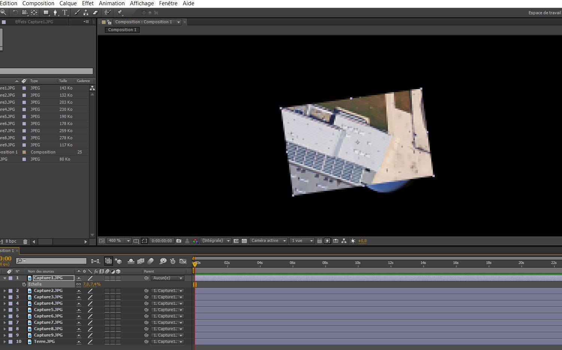Image resolution: width=562 pixels, height=350 pixels.
Task: Reset exposure in viewer
Action: (353, 241)
